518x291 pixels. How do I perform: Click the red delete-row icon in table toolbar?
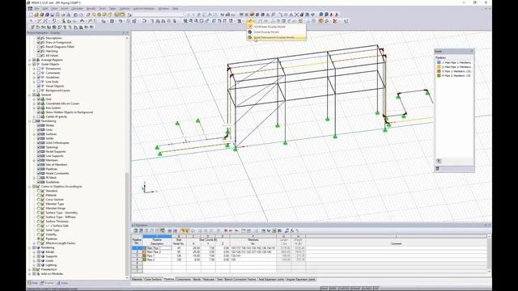tap(226, 230)
